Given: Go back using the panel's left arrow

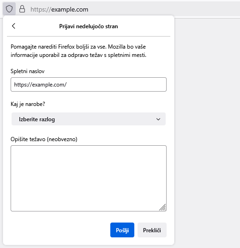Looking at the screenshot, I should (x=13, y=26).
